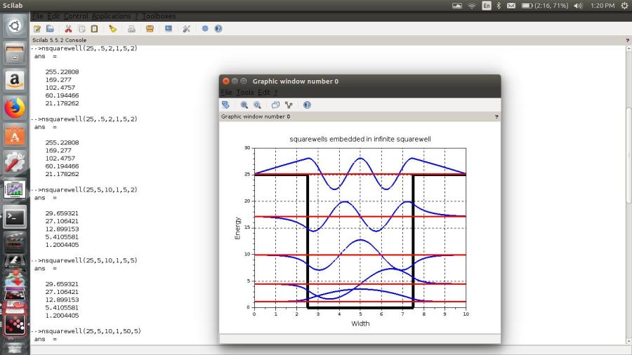Screen dimensions: 632x355
Task: Open the Applications menu in Scilab
Action: (111, 15)
